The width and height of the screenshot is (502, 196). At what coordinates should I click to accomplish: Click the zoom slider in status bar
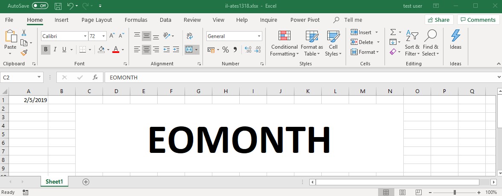[x=455, y=193]
